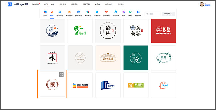
Task: Choose the 电子商务 shopping bag category
Action: pos(60,12)
